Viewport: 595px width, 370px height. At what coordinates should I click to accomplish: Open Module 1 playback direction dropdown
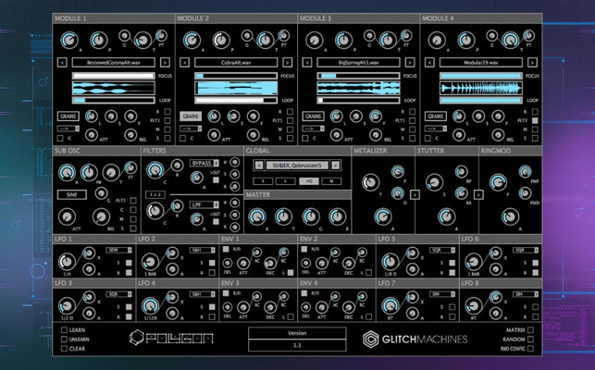(68, 129)
